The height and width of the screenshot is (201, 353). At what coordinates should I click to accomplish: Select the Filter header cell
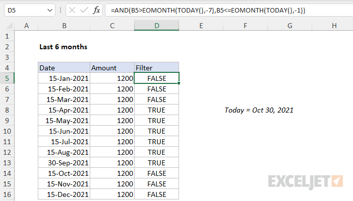pos(157,68)
